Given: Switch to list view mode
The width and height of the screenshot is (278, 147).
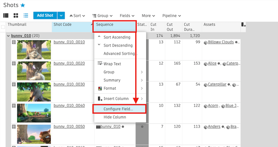Looking at the screenshot, I should 26,15.
